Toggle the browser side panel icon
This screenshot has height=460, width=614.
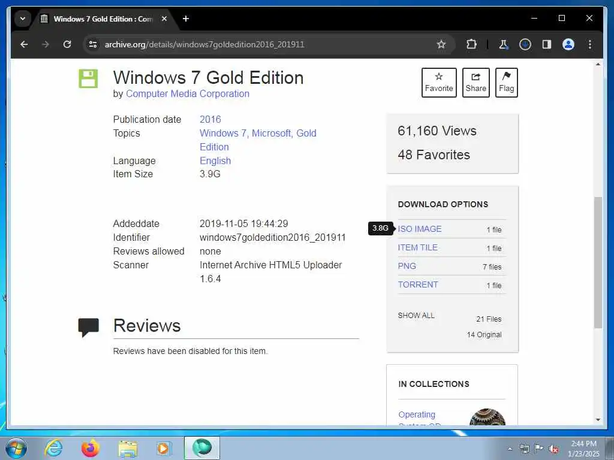click(x=547, y=44)
